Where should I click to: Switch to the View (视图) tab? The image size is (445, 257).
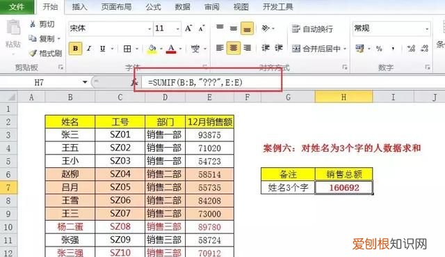click(241, 7)
